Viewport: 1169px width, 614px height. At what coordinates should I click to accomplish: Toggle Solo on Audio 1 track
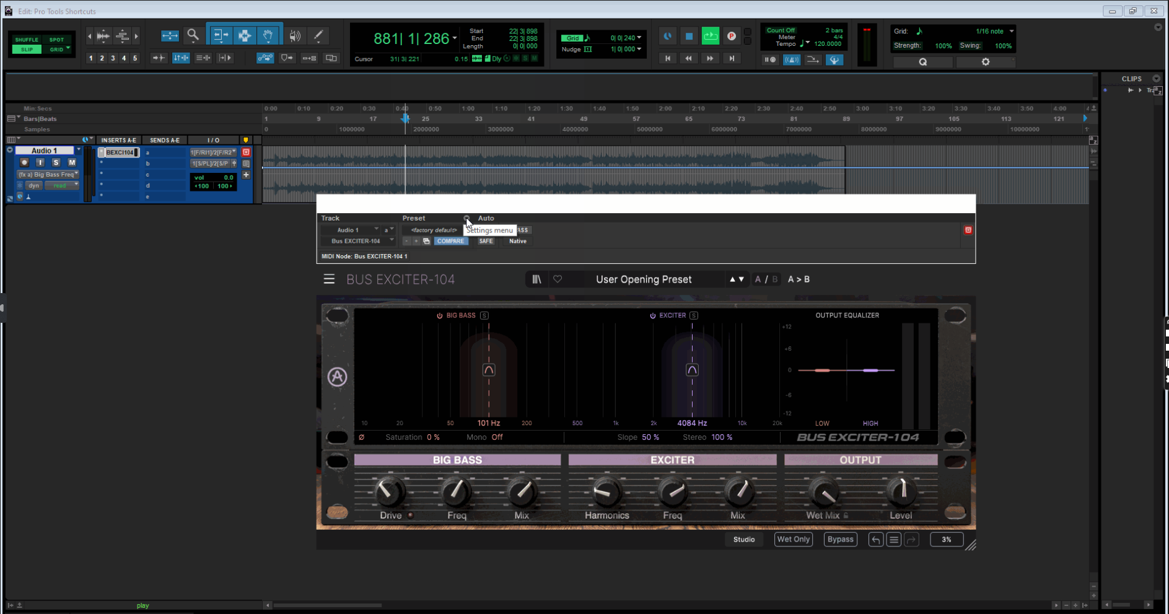coord(56,162)
